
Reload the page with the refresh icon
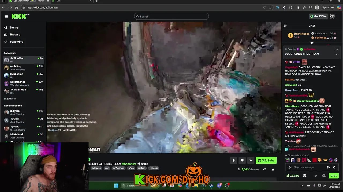tap(10, 7)
